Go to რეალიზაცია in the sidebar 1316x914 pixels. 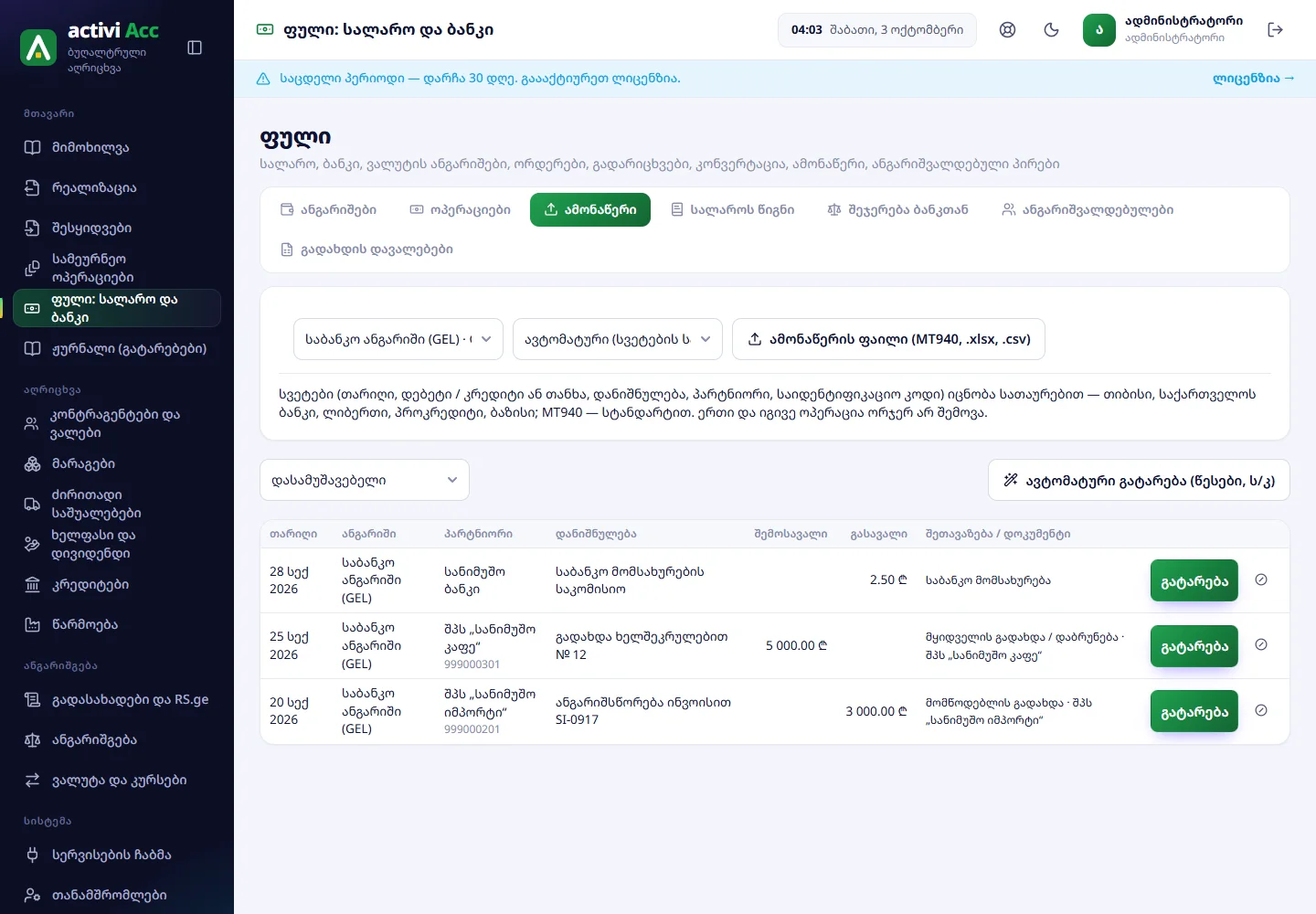pos(117,187)
